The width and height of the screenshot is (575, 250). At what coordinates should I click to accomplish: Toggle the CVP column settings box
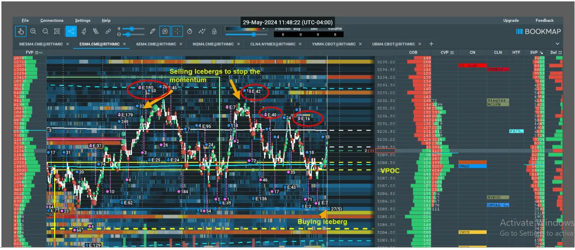452,52
